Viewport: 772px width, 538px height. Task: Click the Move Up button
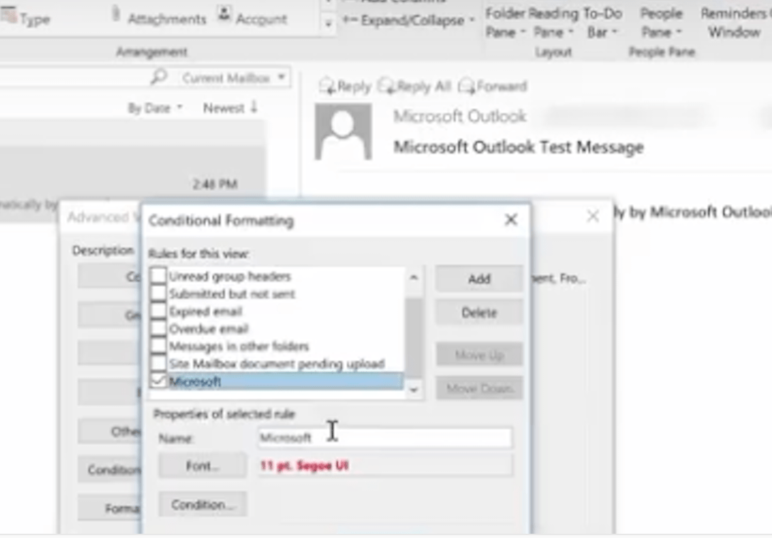pyautogui.click(x=479, y=355)
